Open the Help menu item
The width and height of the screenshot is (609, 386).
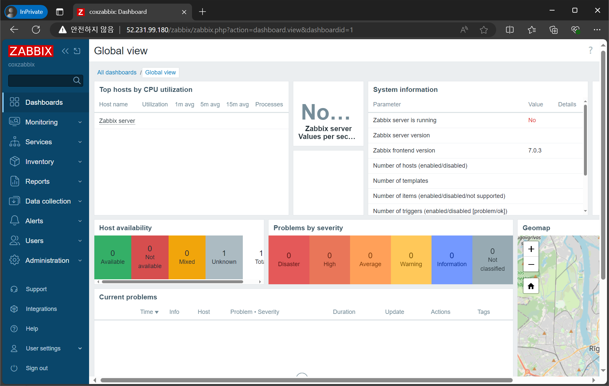click(46, 329)
